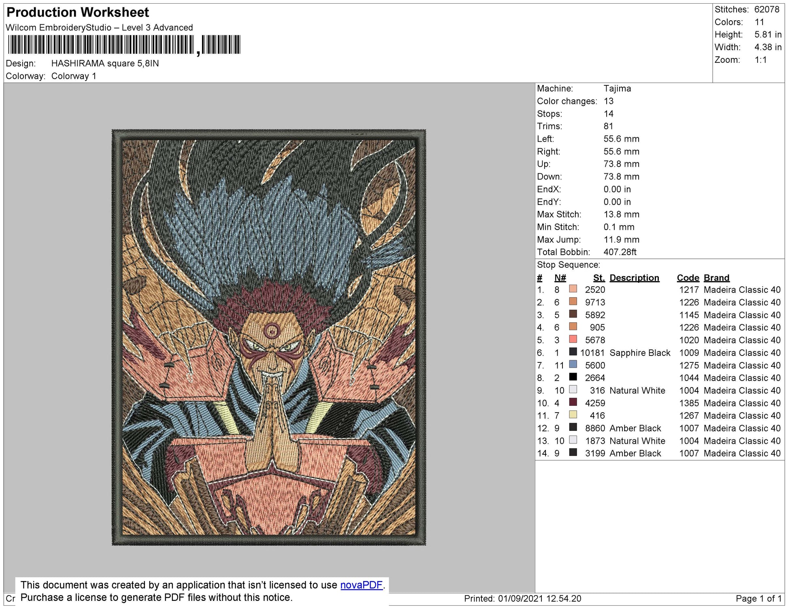788x609 pixels.
Task: Click the brown swatch for code 1145
Action: pyautogui.click(x=573, y=314)
